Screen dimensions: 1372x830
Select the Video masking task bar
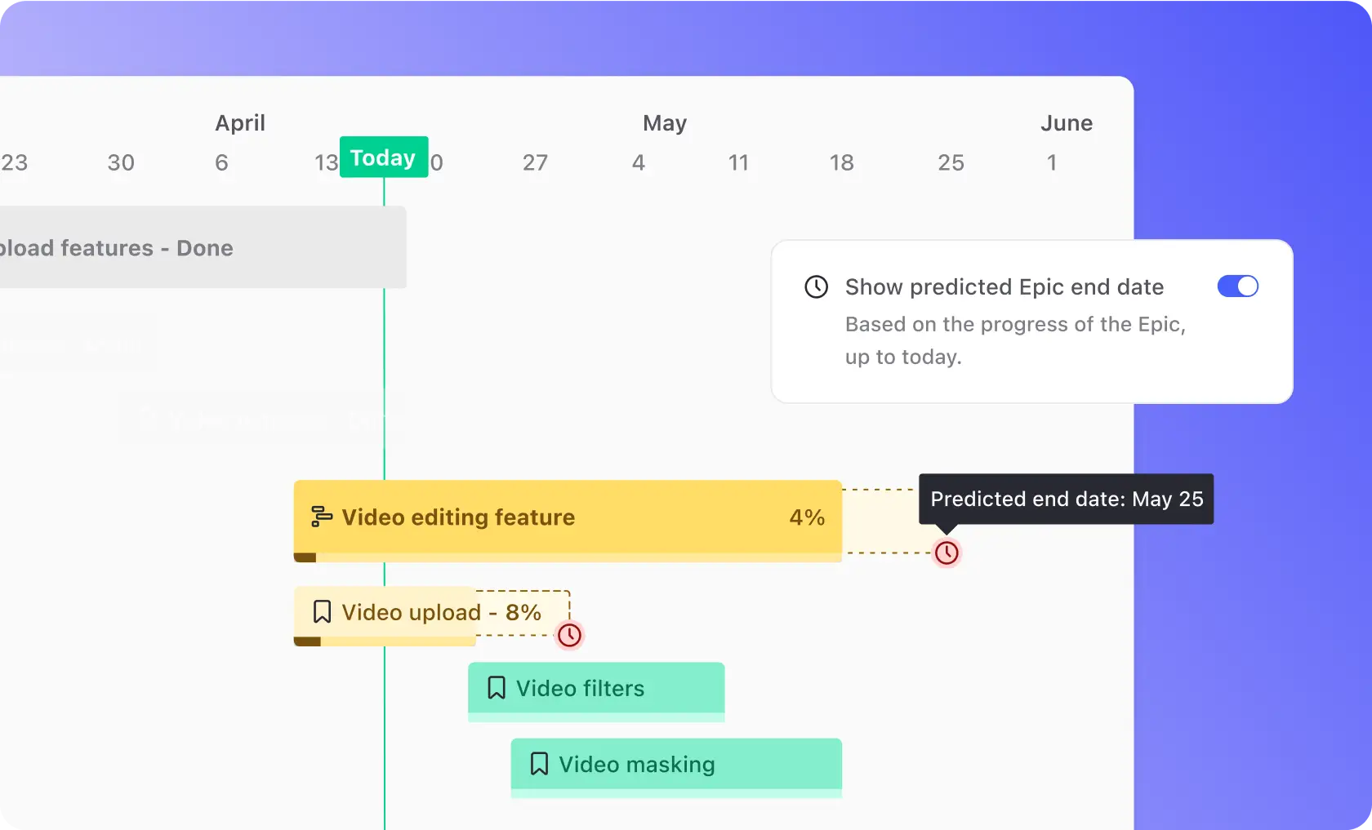click(x=676, y=764)
